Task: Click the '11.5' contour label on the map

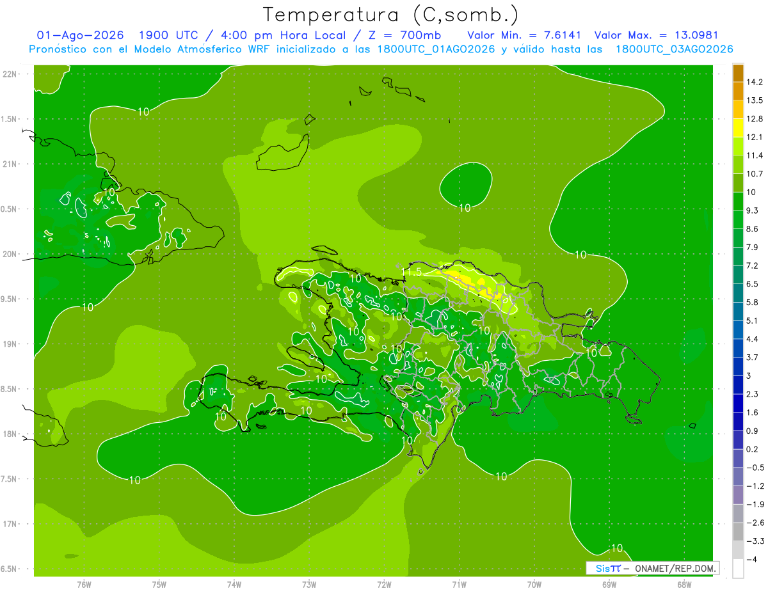Action: [x=411, y=273]
